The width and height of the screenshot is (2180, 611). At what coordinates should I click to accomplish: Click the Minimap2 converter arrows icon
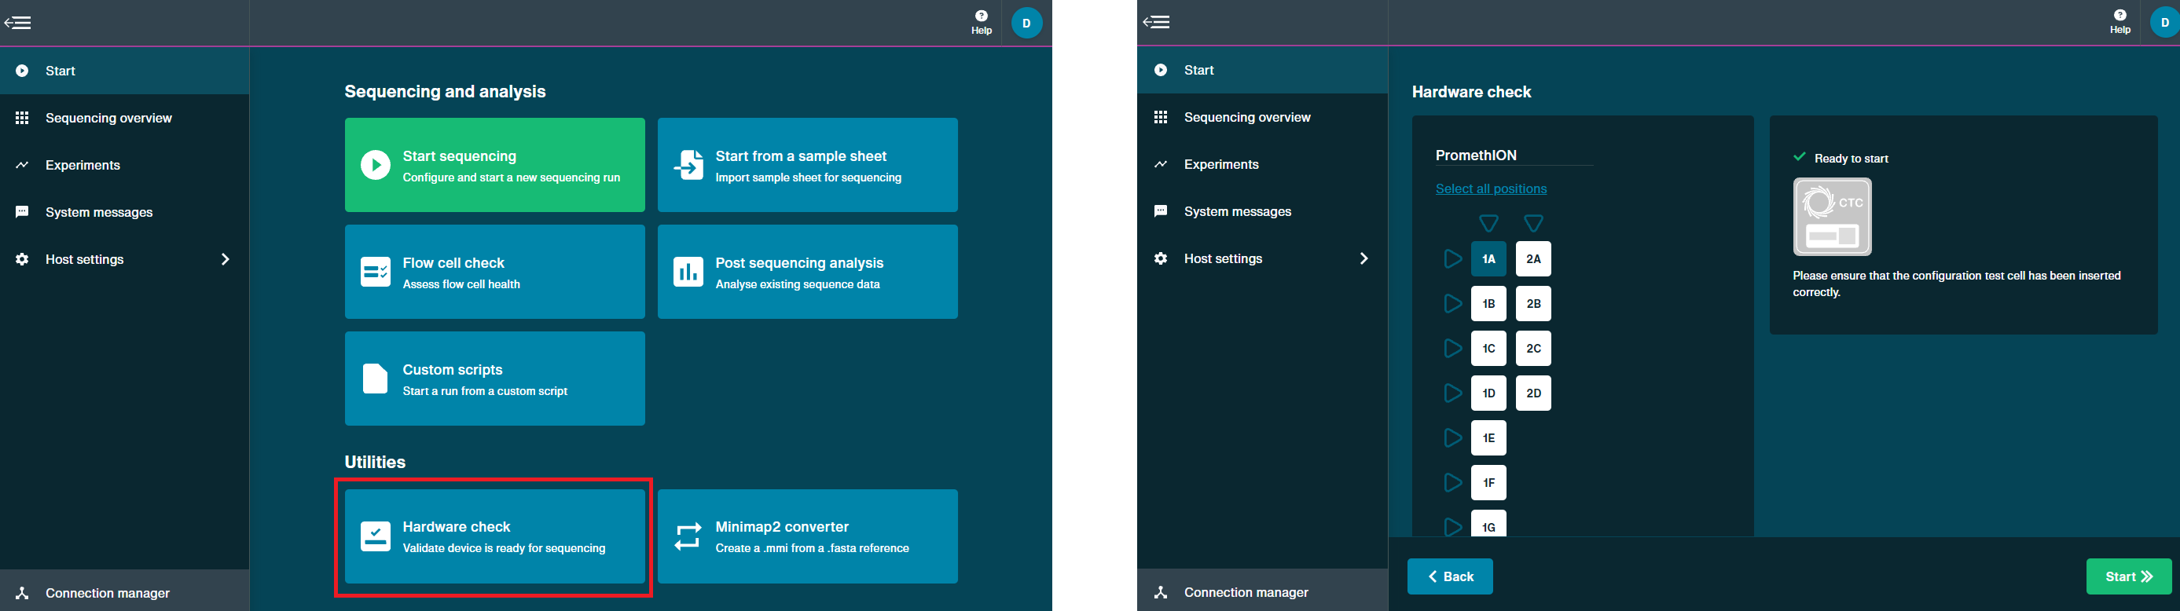click(x=688, y=536)
